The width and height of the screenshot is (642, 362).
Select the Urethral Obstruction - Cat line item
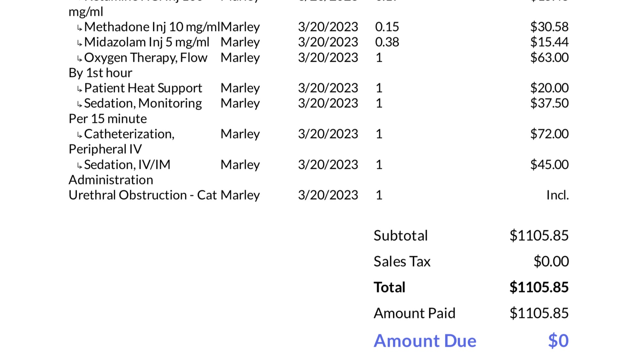143,195
